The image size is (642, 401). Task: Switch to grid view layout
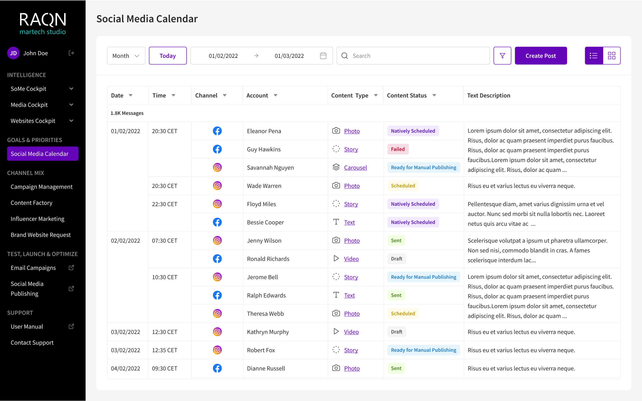point(611,55)
